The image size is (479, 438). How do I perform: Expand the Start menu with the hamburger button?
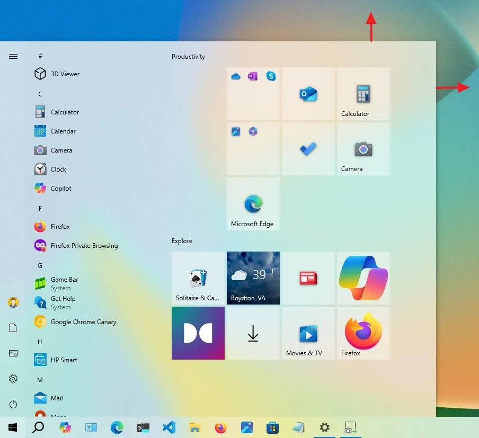tap(13, 56)
